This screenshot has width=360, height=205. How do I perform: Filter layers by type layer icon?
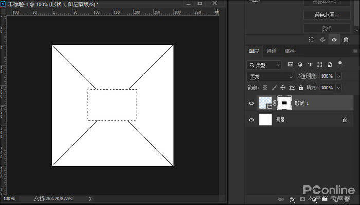[310, 64]
